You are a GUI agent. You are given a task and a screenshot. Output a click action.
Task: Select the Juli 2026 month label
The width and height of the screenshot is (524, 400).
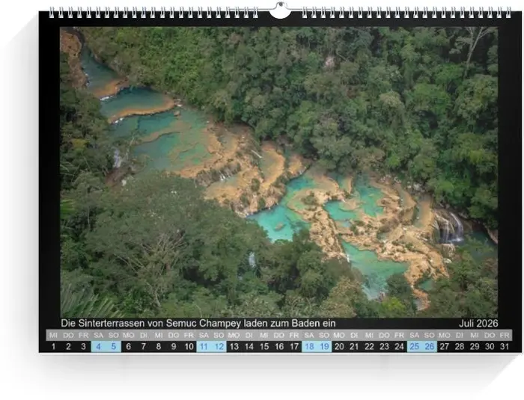[478, 323]
